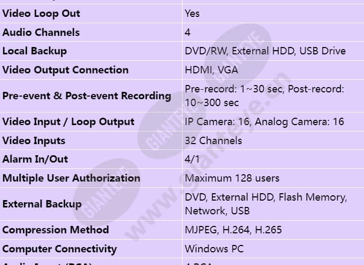This screenshot has width=364, height=265.
Task: Click Multiple User Authorization label
Action: 71,178
